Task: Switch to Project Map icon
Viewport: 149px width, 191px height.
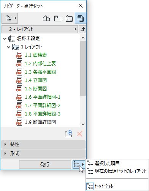Action: (46, 18)
